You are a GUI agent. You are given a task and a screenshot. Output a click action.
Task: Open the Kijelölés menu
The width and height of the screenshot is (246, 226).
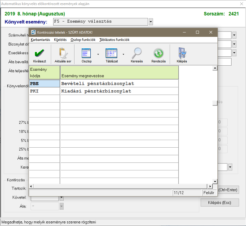[x=60, y=40]
